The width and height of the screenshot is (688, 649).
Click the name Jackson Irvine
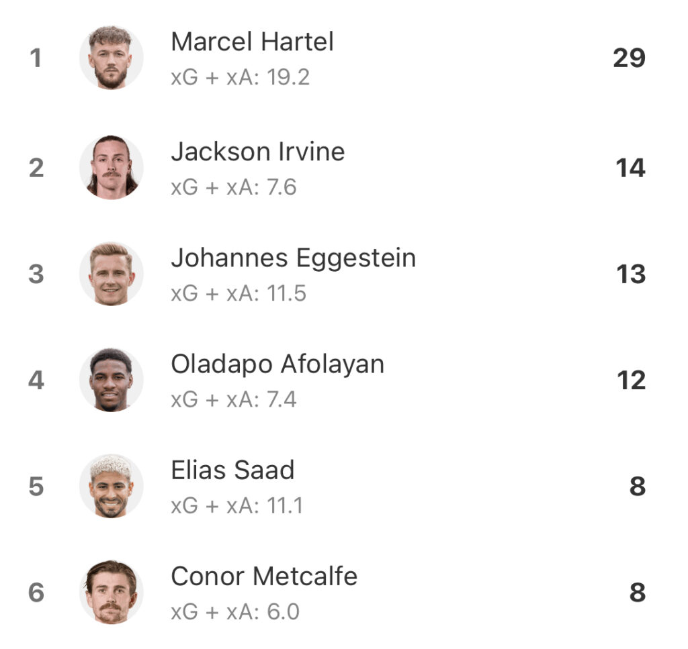pyautogui.click(x=258, y=152)
